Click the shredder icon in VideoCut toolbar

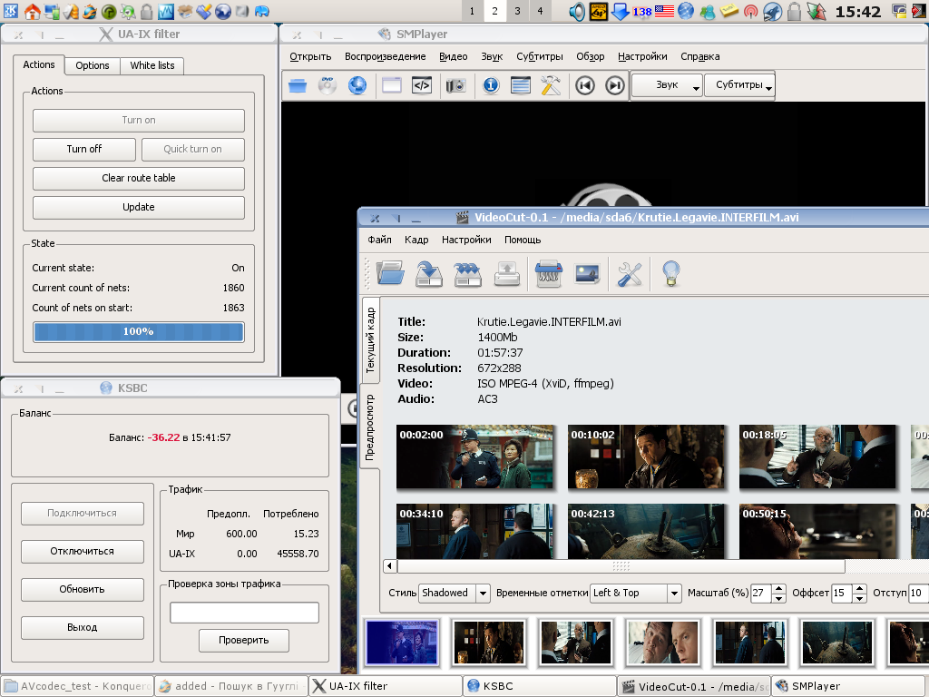pyautogui.click(x=548, y=273)
